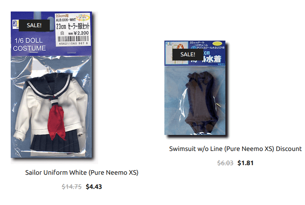Viewport: 305px width, 205px height.
Task: Click the 1/6 DOLL COSTUME package text
Action: click(29, 44)
